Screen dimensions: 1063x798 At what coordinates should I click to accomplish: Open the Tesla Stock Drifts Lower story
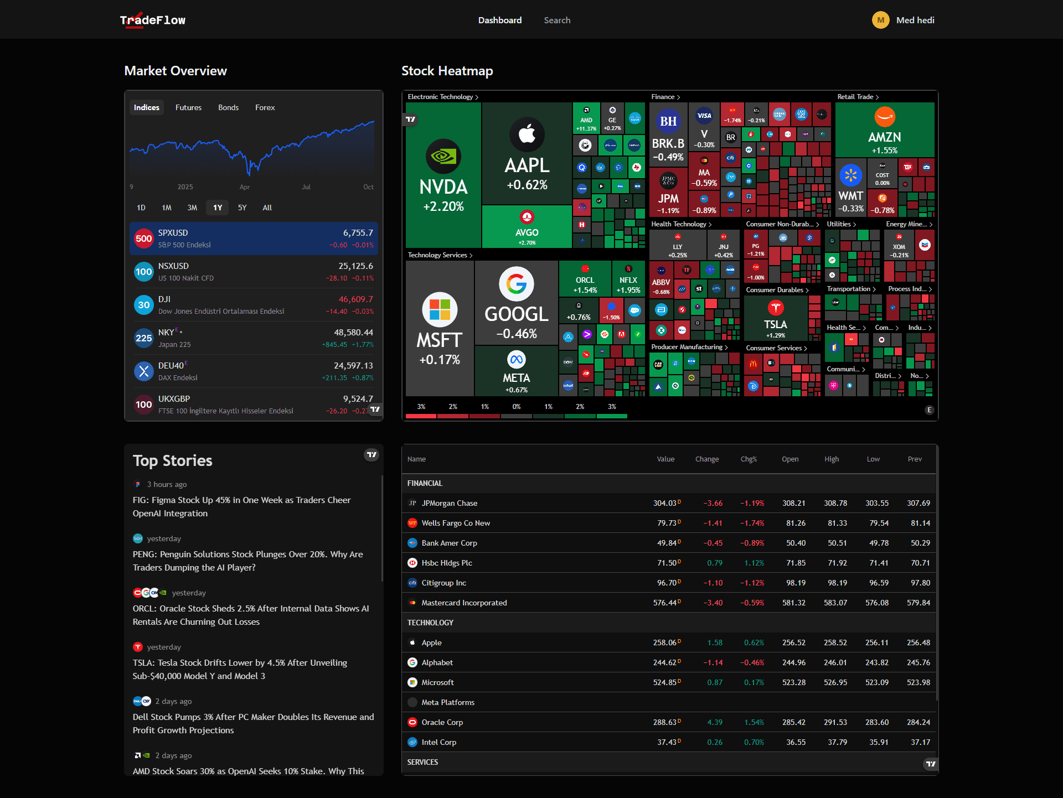[240, 669]
